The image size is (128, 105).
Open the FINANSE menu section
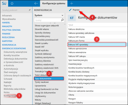pos(6,34)
